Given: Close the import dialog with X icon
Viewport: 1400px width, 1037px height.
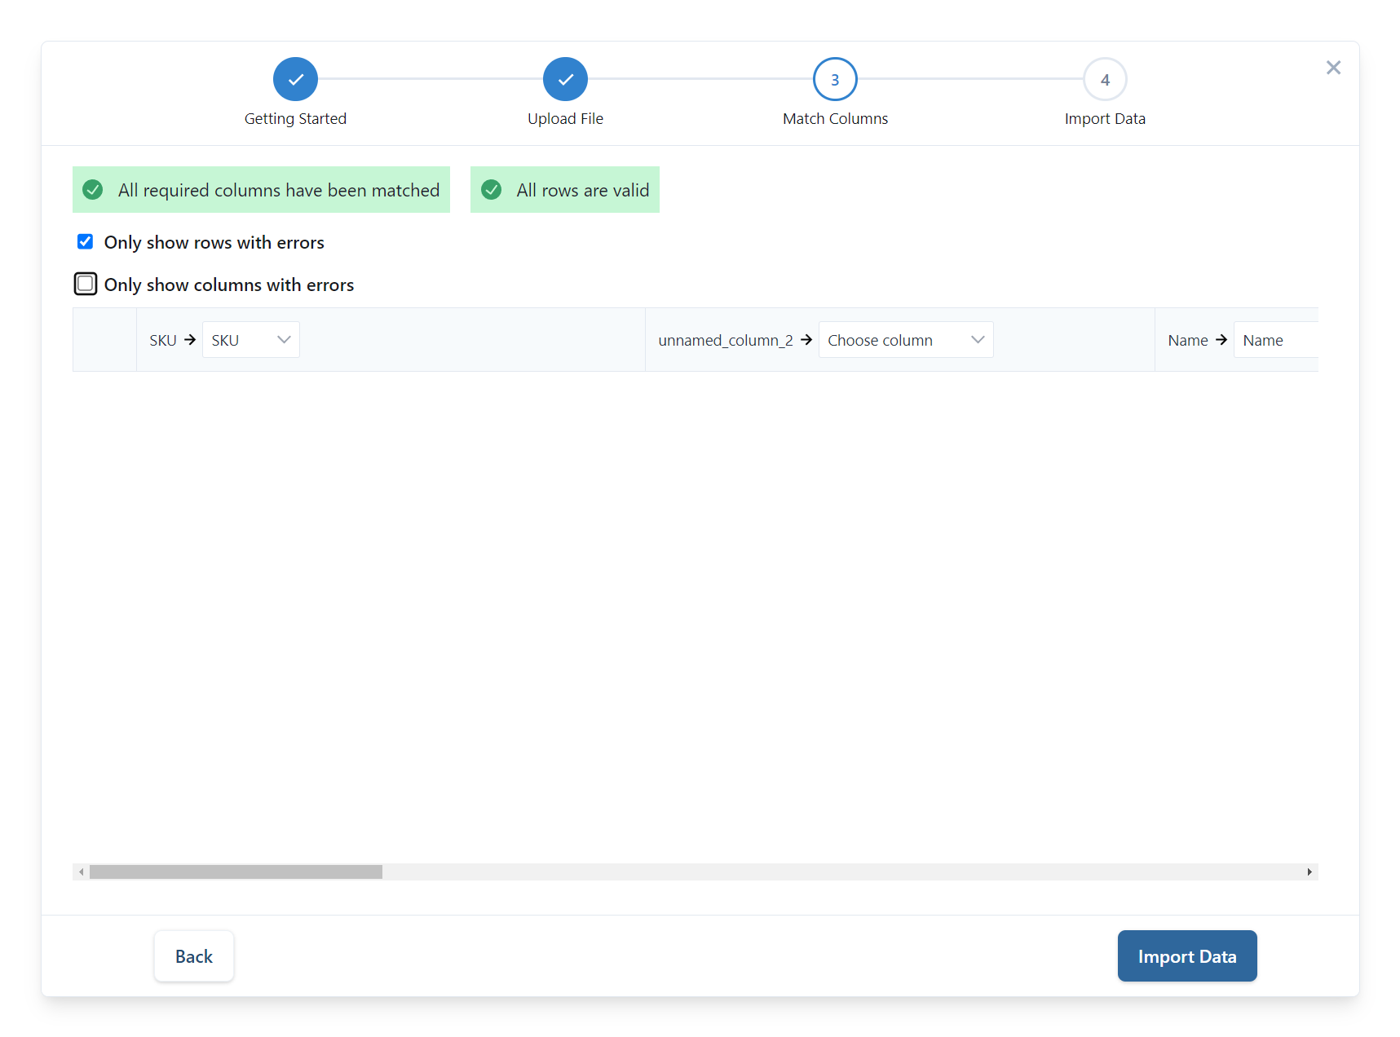Looking at the screenshot, I should 1333,68.
